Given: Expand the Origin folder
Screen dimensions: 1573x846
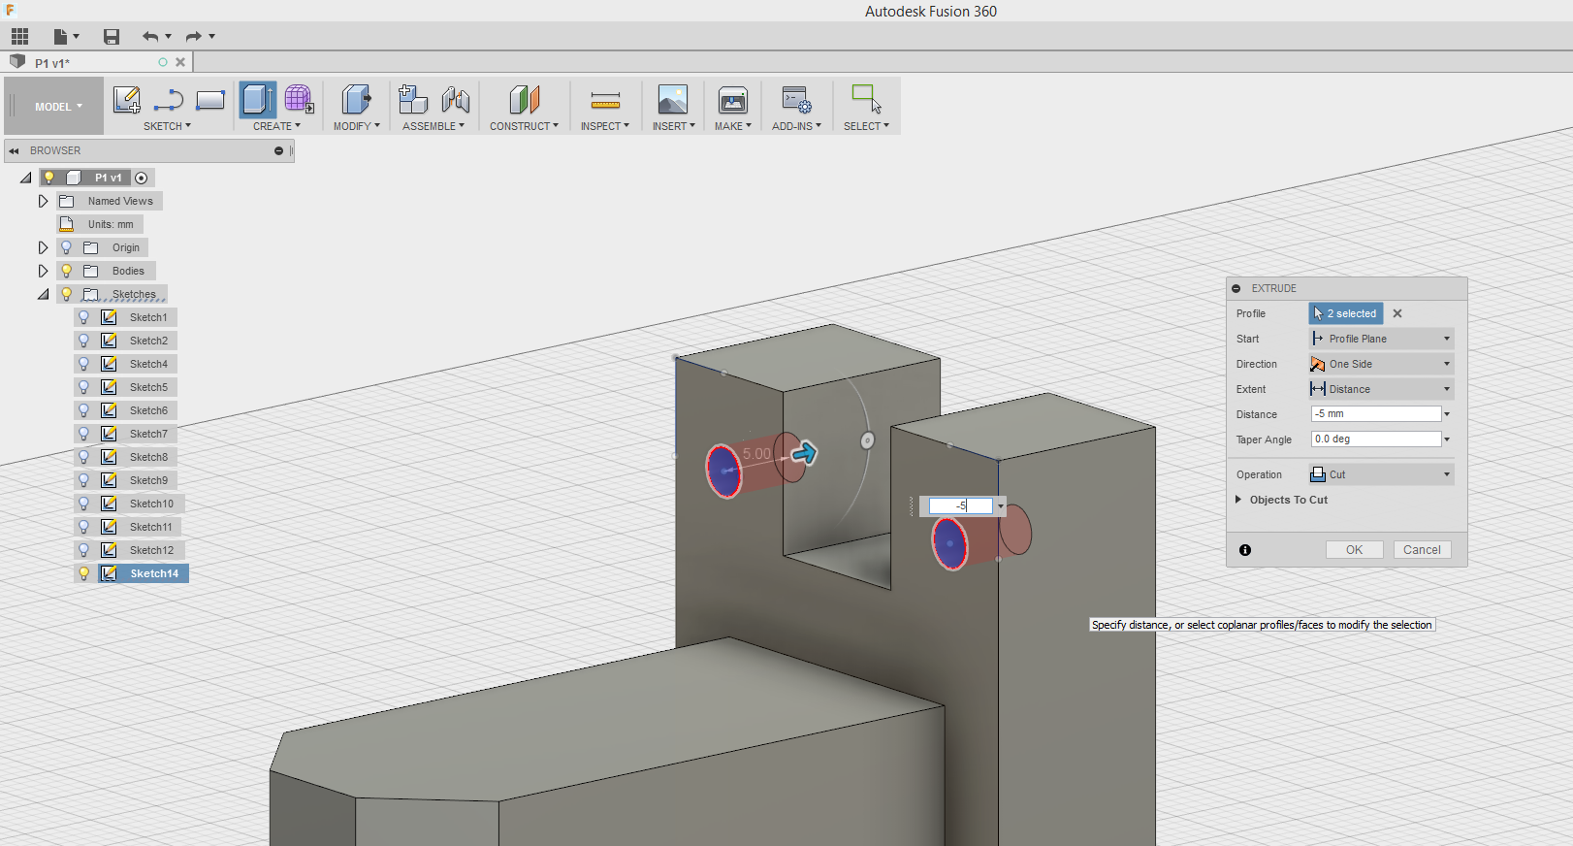Looking at the screenshot, I should 43,247.
